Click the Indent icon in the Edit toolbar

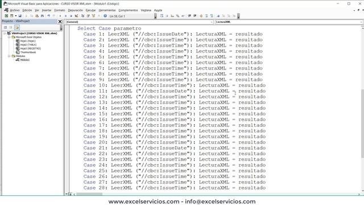(189, 16)
